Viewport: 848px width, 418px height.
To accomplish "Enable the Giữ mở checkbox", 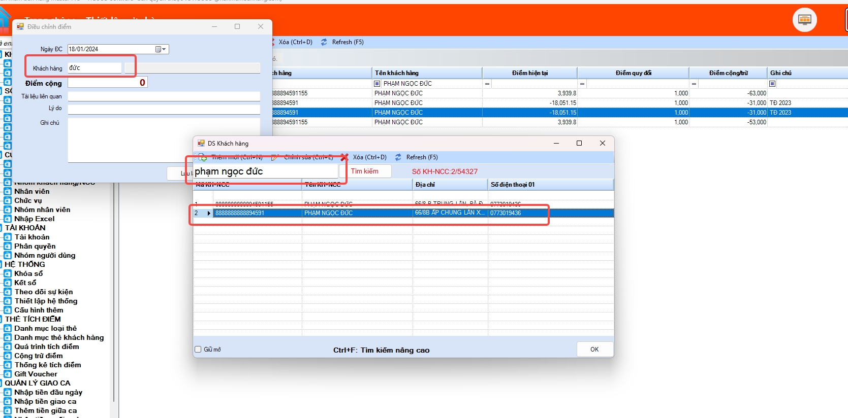I will [x=198, y=349].
